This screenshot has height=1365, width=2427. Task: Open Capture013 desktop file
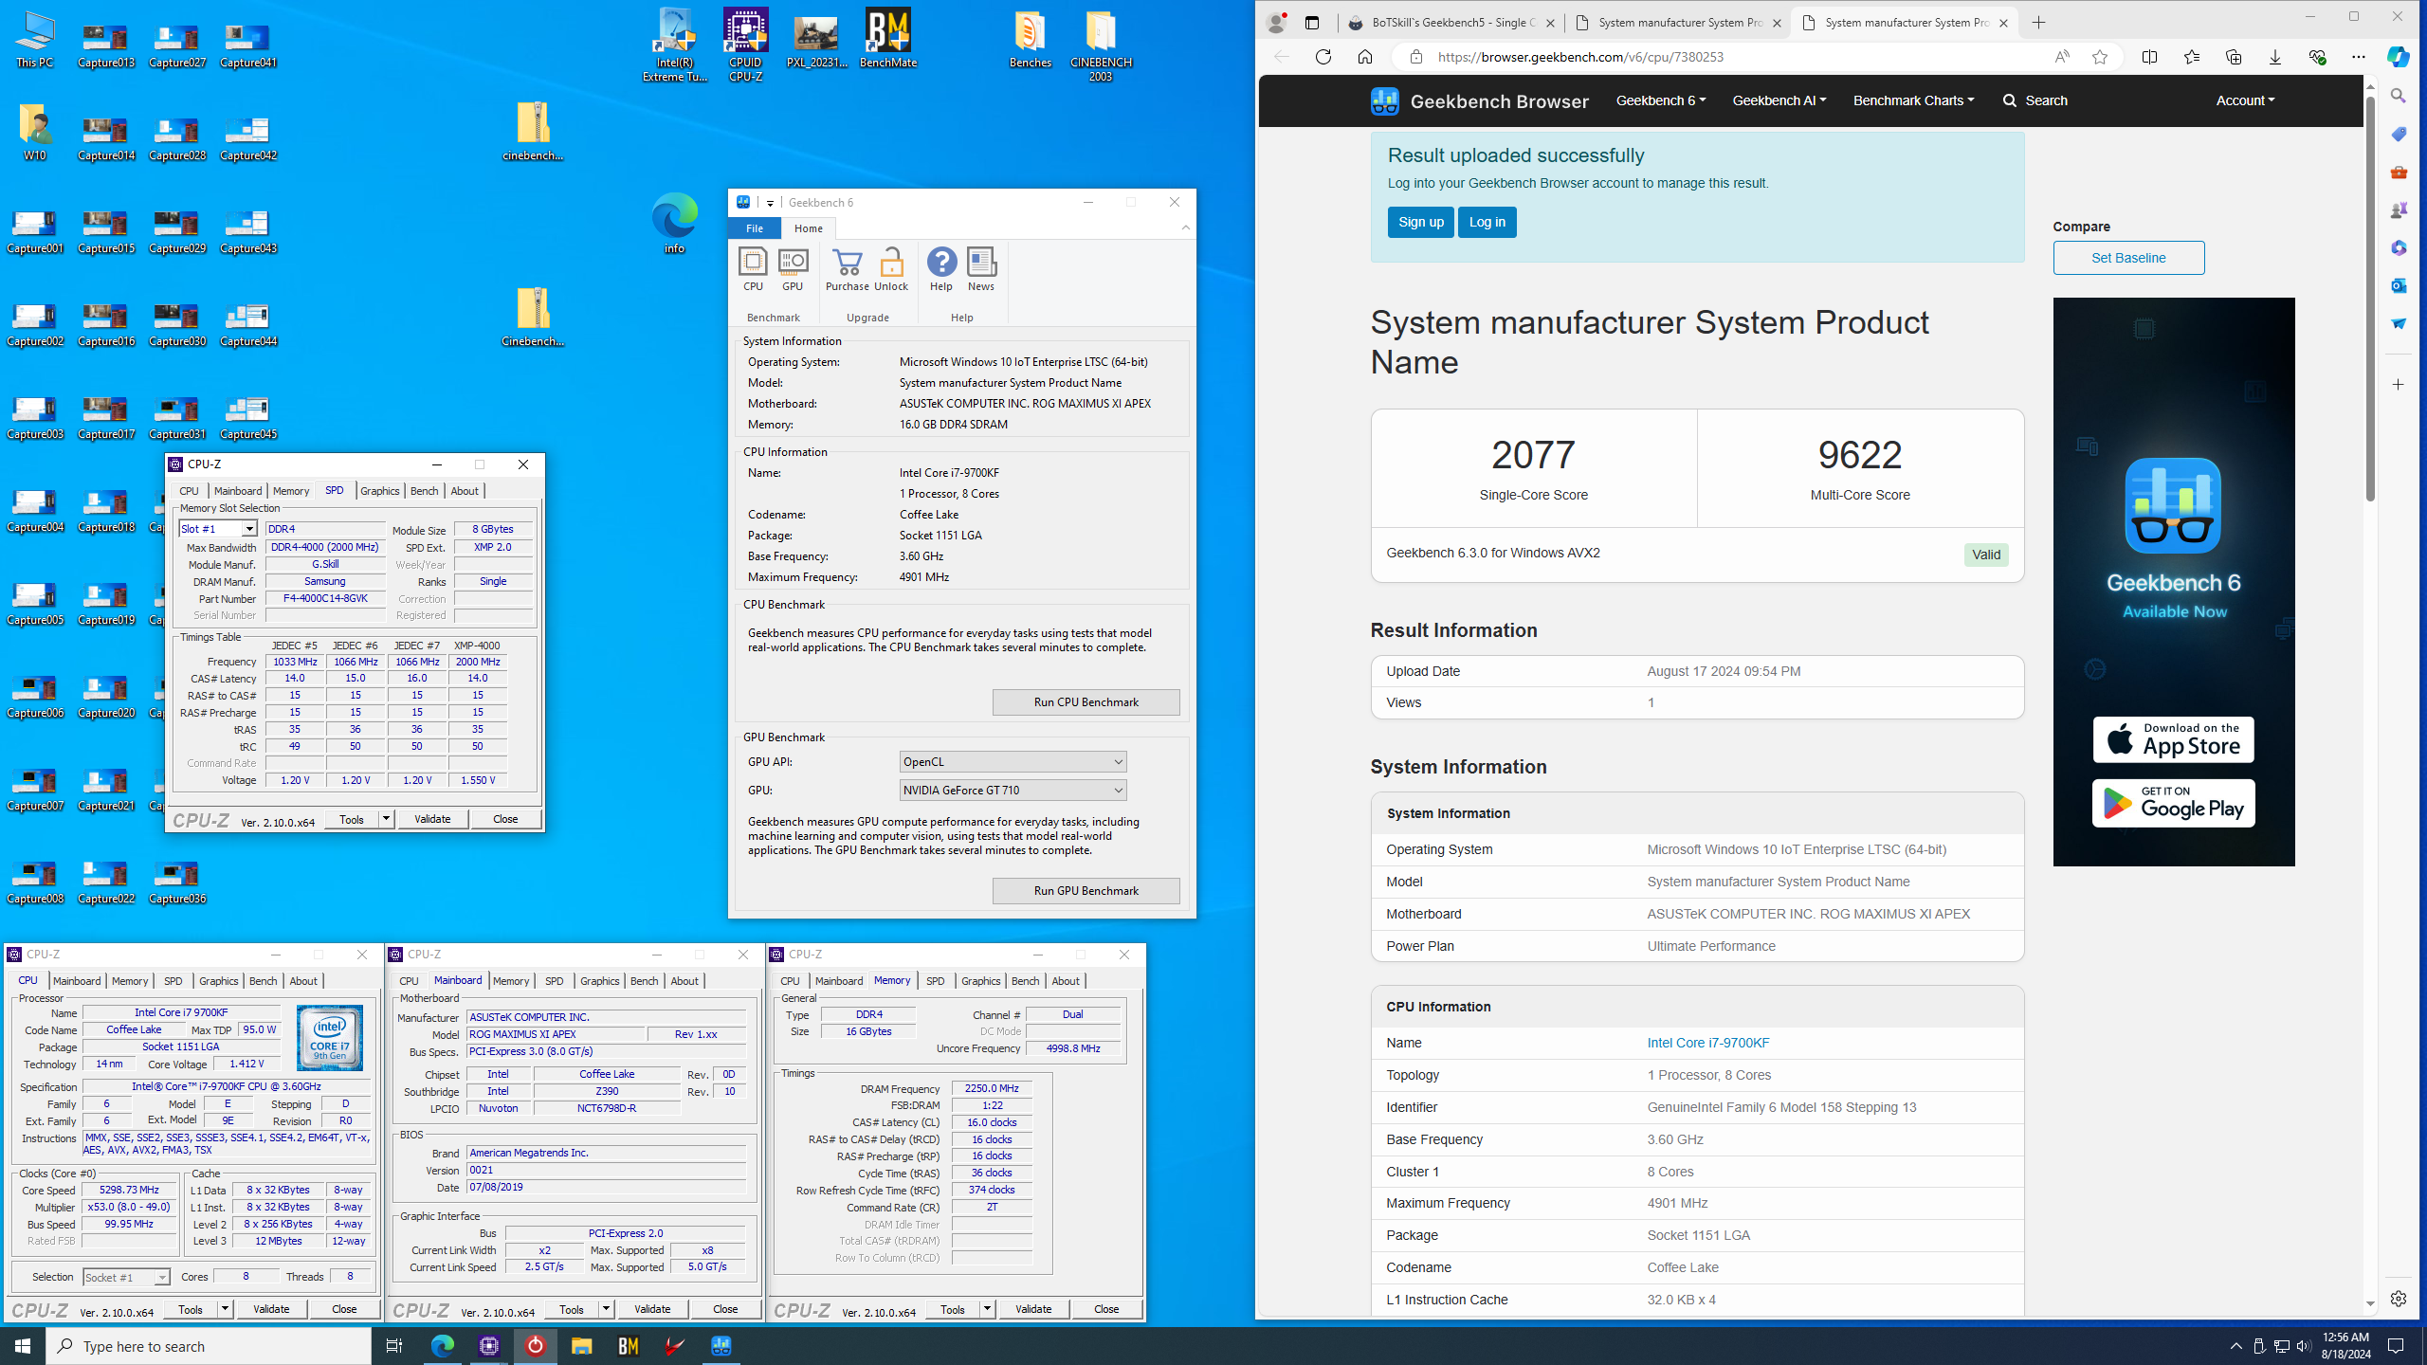[106, 45]
